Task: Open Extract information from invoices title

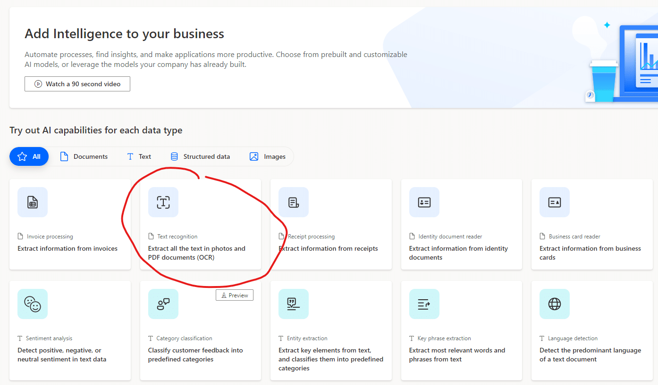Action: pos(67,248)
